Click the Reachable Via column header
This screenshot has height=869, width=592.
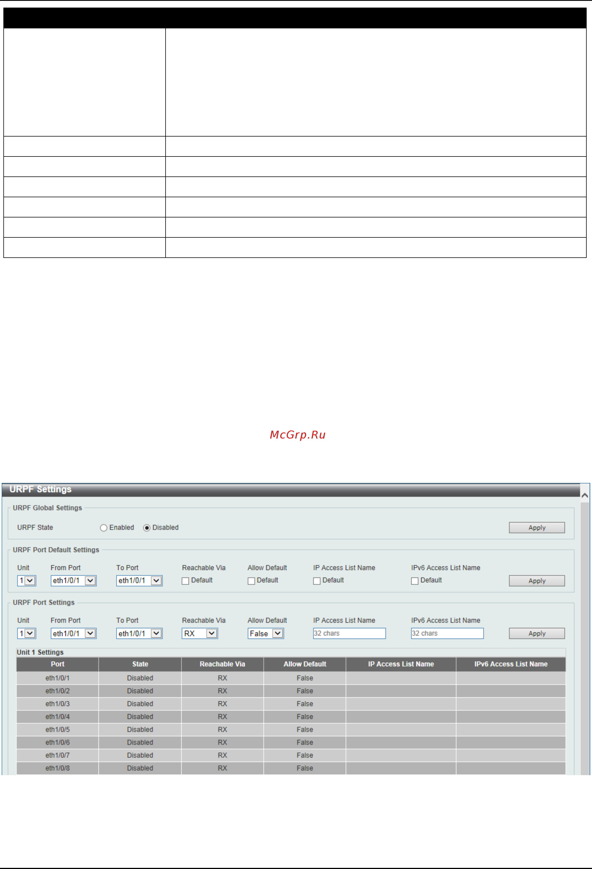[222, 664]
